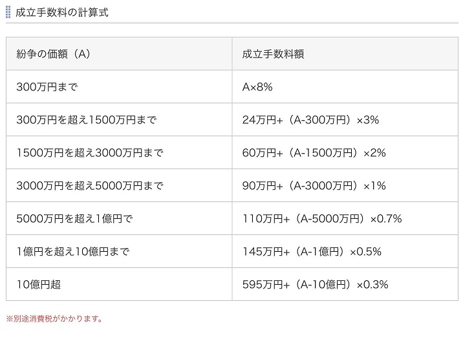
Task: Click the 24万円+（A-300万円）×3% formula
Action: tap(310, 120)
